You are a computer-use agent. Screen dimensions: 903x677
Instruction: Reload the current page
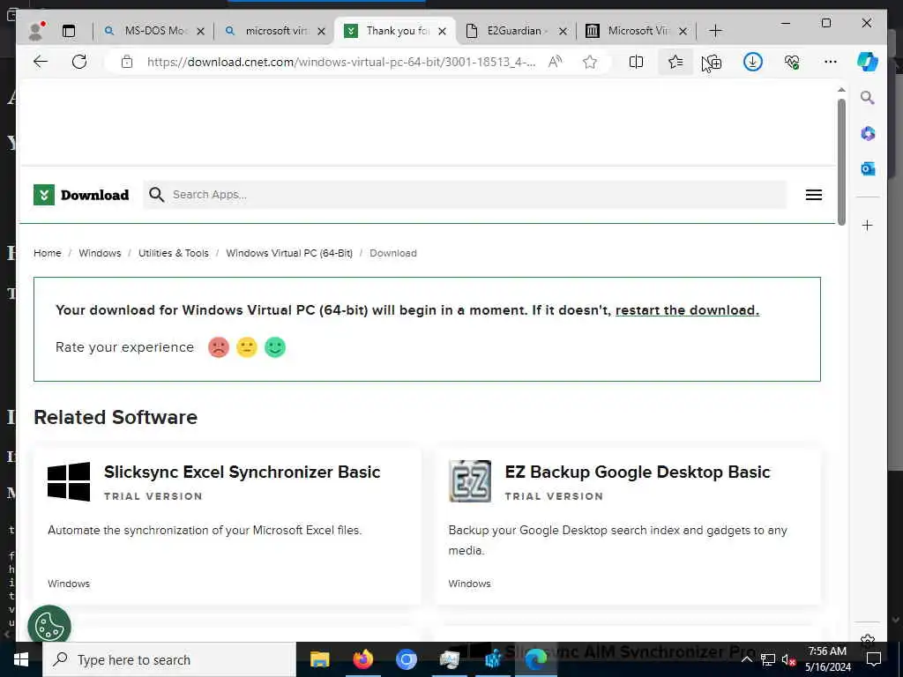click(79, 62)
